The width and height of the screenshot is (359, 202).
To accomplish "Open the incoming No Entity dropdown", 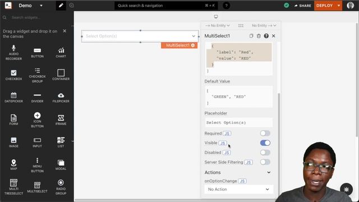I will pyautogui.click(x=217, y=25).
